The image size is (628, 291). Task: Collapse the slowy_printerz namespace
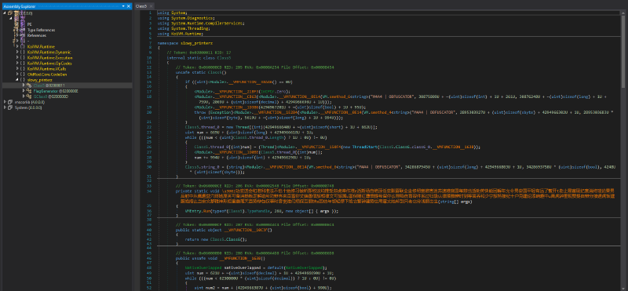(17, 80)
